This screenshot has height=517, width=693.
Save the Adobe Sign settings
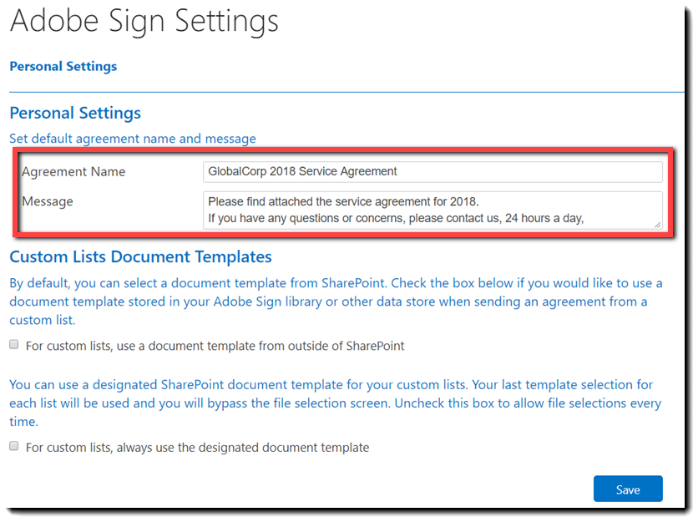pyautogui.click(x=628, y=489)
